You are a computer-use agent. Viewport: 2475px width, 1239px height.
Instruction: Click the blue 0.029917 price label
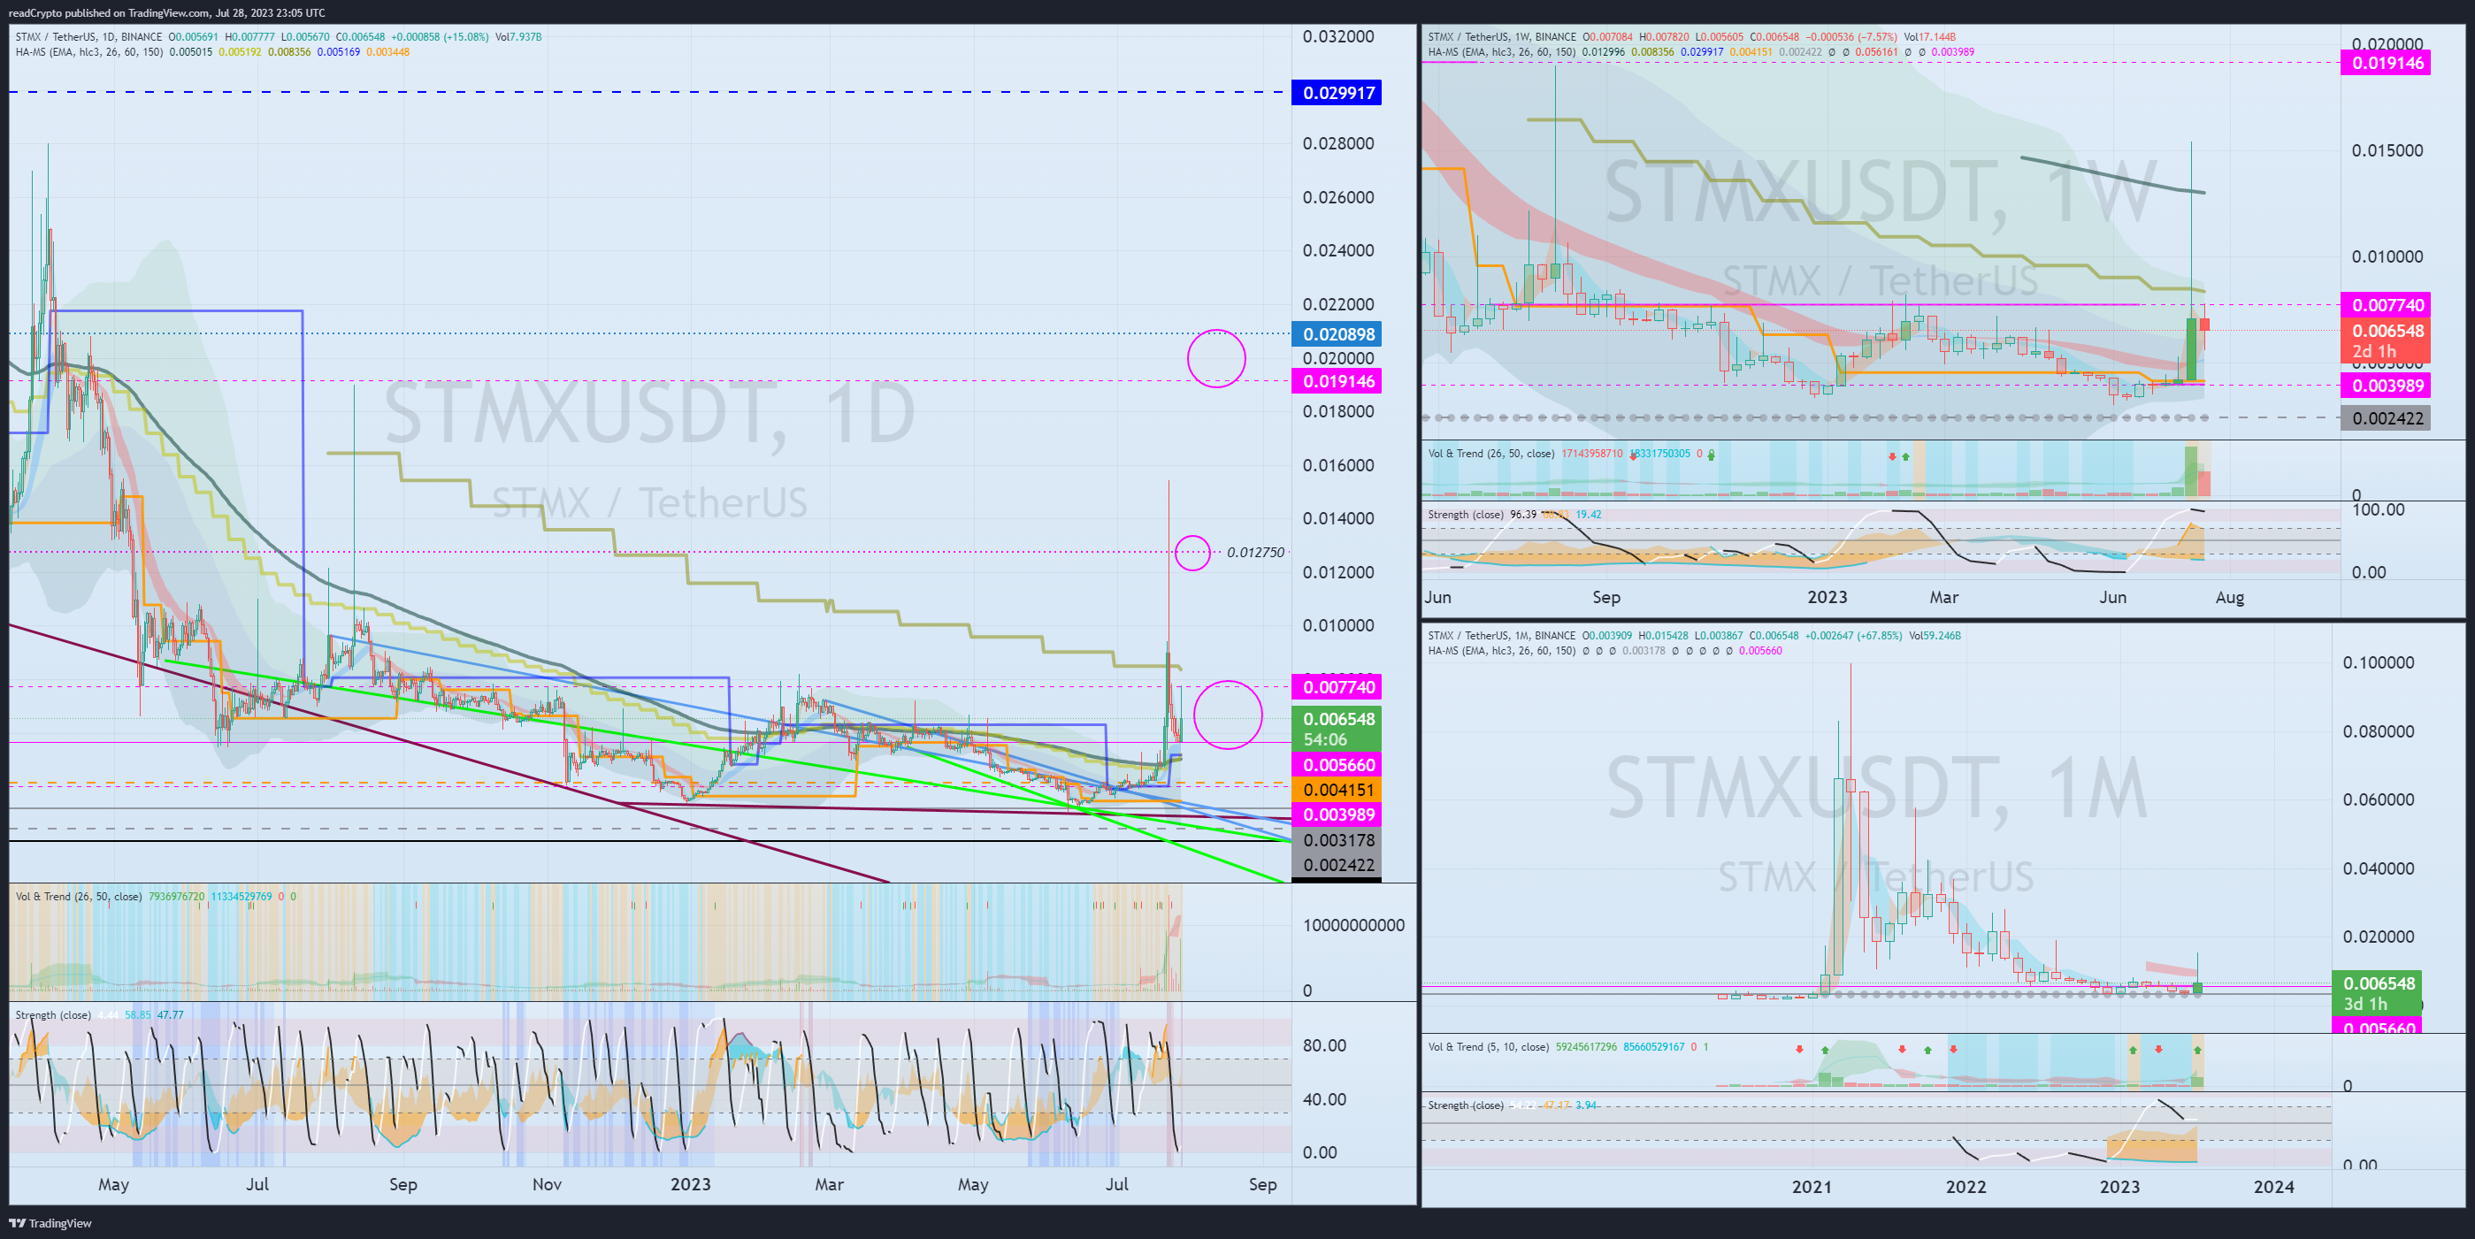point(1337,93)
